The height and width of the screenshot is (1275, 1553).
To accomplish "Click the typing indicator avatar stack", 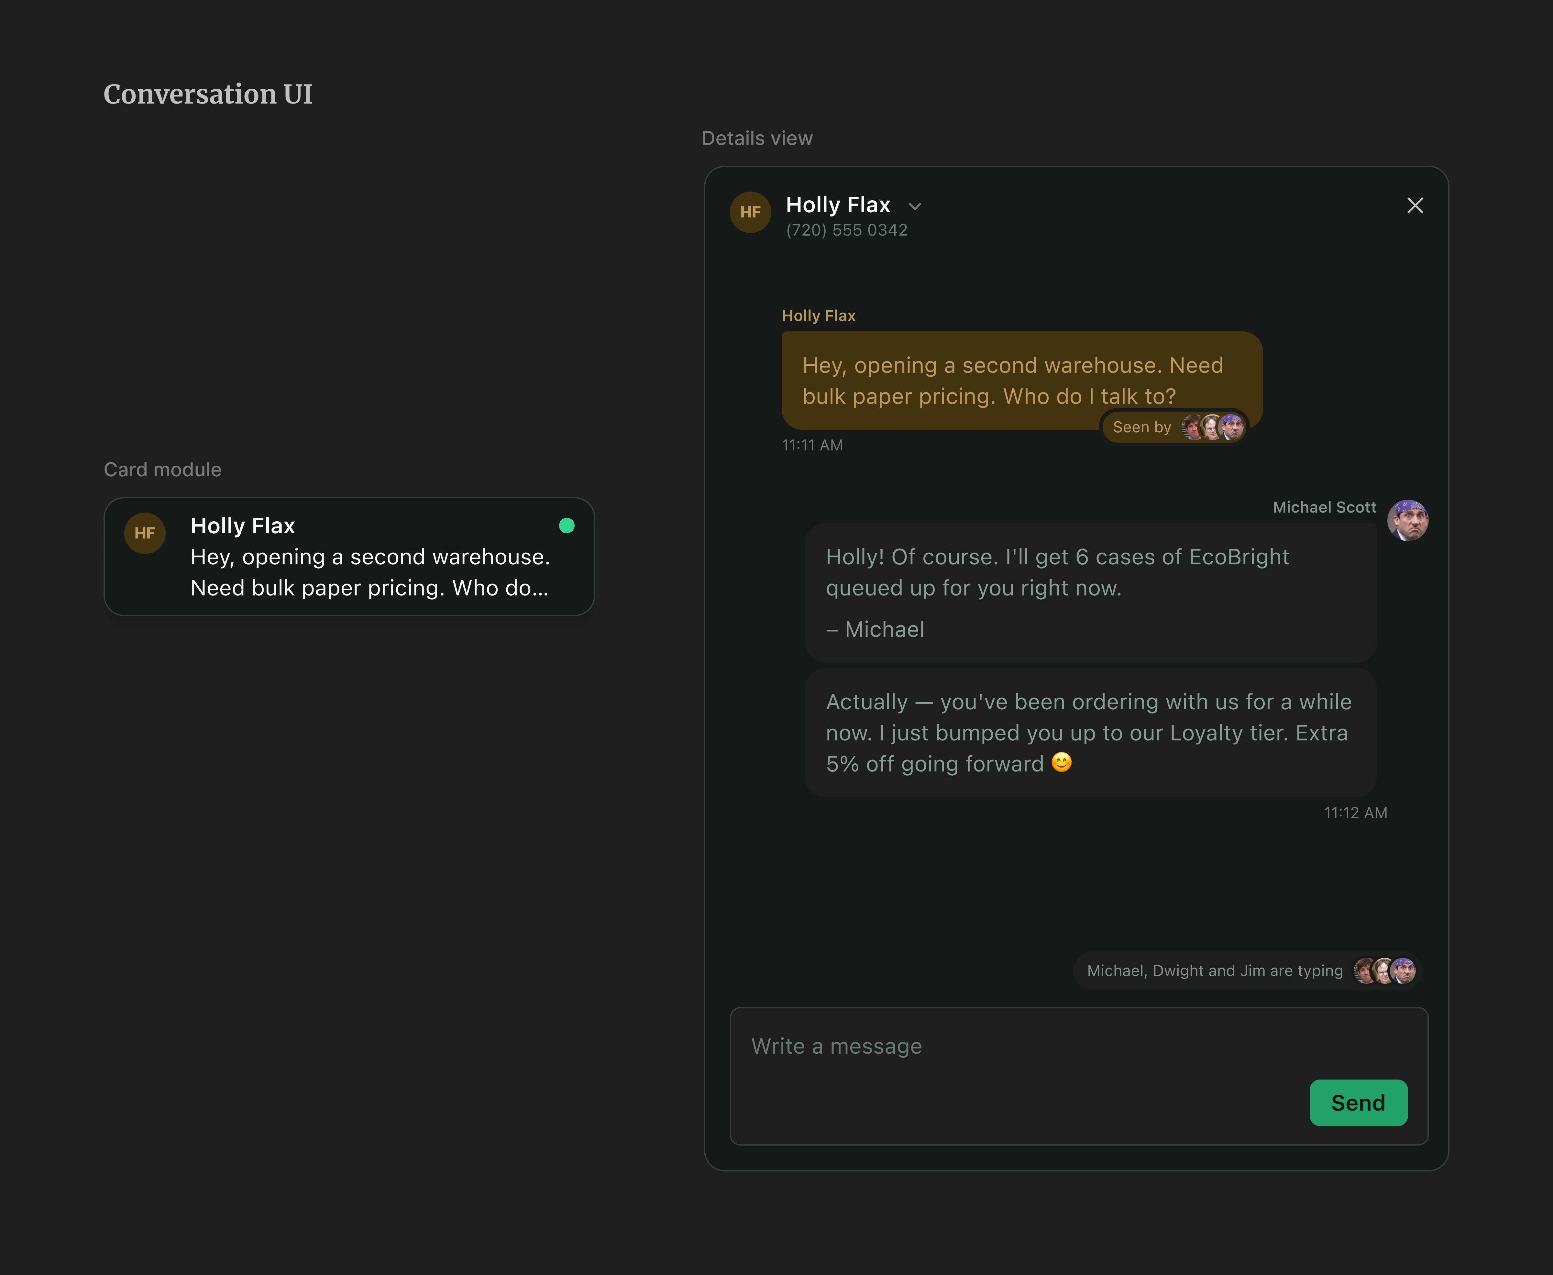I will (1384, 970).
